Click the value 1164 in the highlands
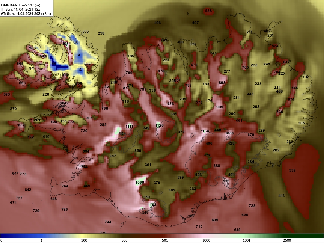Viewport: 324px width, 243px height. 205,131
